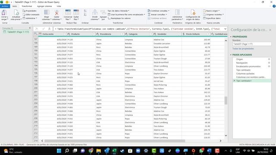
Task: Click the Cerrar y cargar icon
Action: point(4,13)
